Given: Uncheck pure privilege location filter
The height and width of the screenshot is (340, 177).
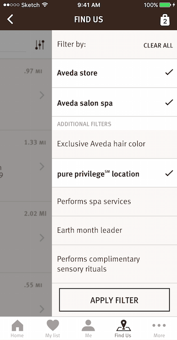Looking at the screenshot, I should point(114,173).
